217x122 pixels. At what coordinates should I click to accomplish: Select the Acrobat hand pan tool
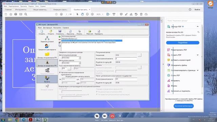point(82,14)
